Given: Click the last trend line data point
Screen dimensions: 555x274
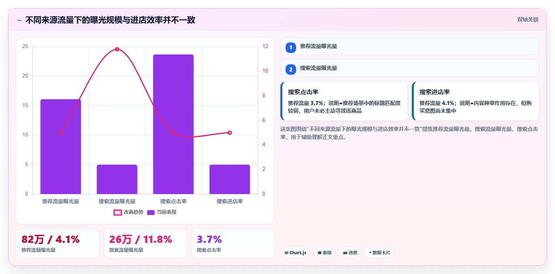Looking at the screenshot, I should [229, 133].
